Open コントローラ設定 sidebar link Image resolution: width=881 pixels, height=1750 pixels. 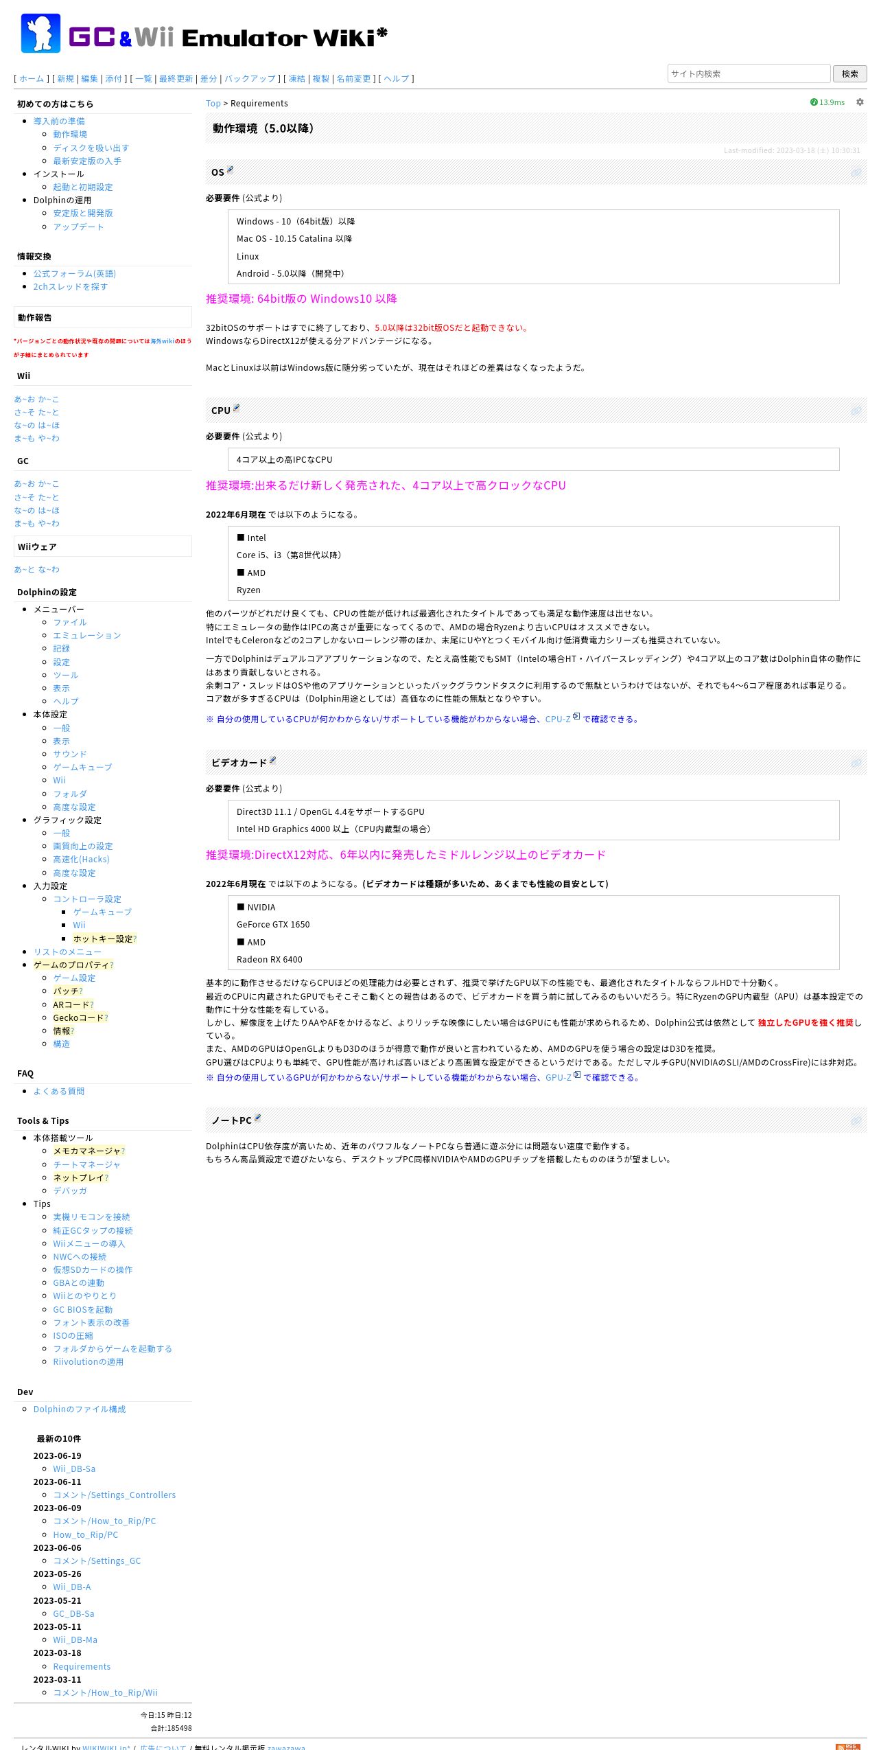[x=87, y=899]
